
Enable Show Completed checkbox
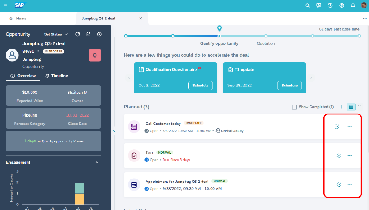tap(295, 107)
